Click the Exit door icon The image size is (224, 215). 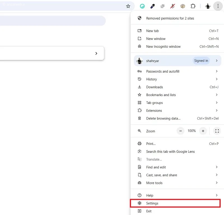tap(139, 211)
